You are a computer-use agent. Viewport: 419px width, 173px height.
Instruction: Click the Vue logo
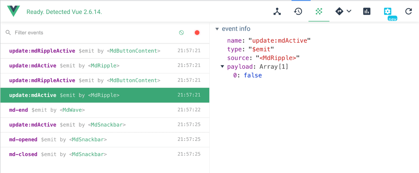click(13, 11)
